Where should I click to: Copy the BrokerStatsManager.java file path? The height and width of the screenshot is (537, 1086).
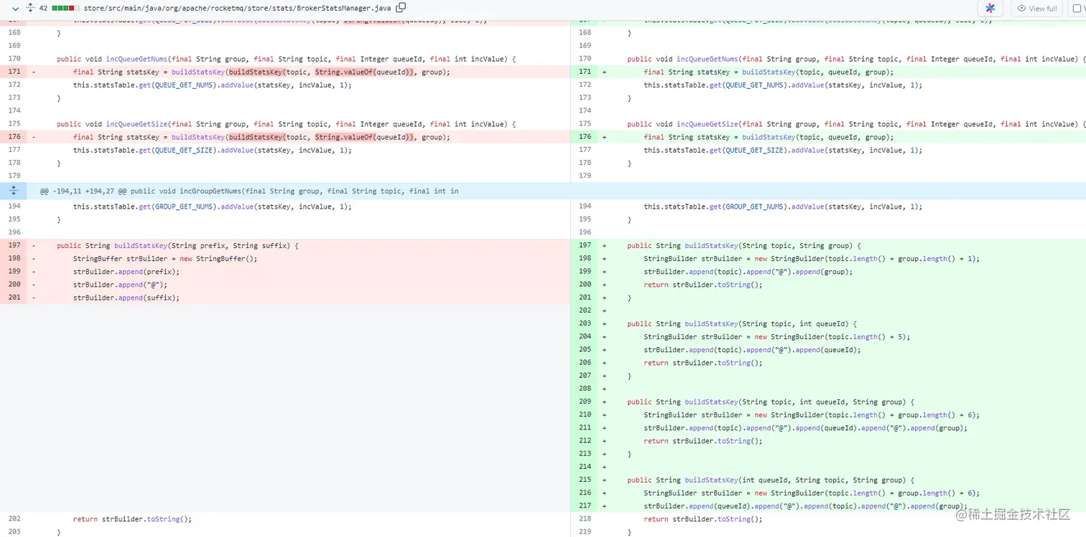click(x=401, y=8)
